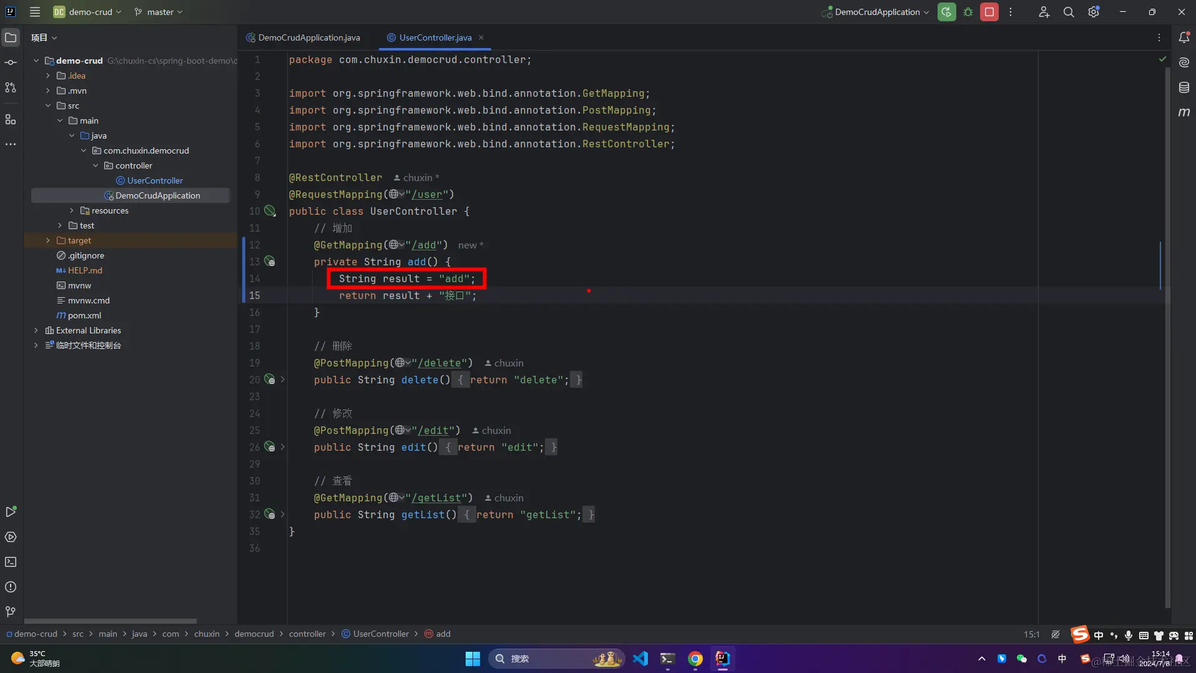This screenshot has width=1196, height=673.
Task: Click the UserController breadcrumb
Action: 375,634
